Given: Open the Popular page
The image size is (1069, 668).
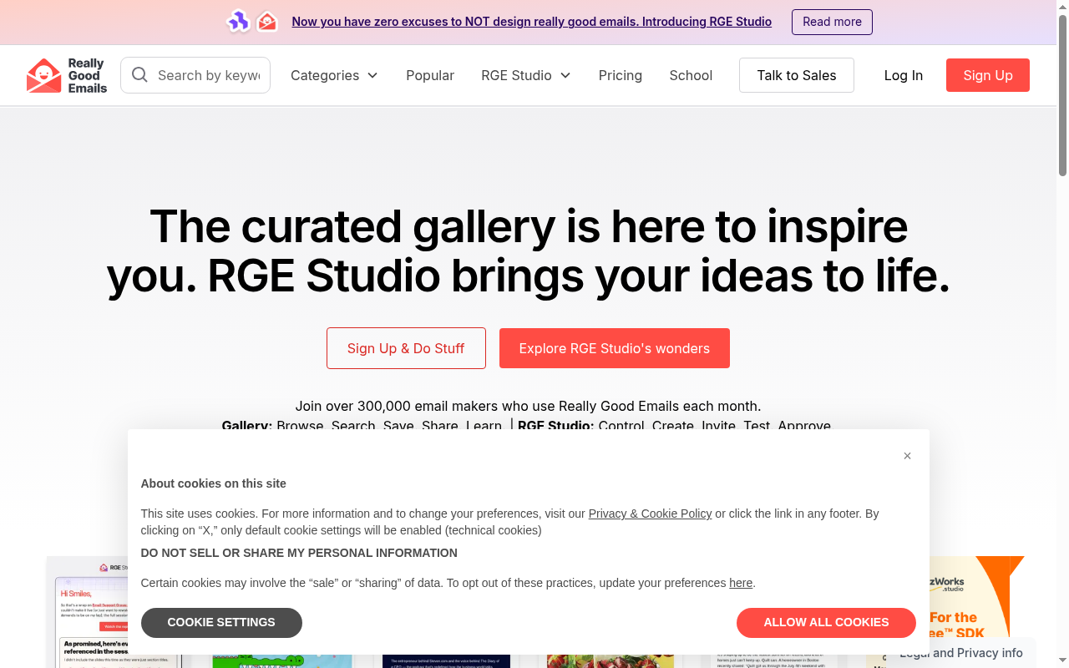Looking at the screenshot, I should [430, 75].
